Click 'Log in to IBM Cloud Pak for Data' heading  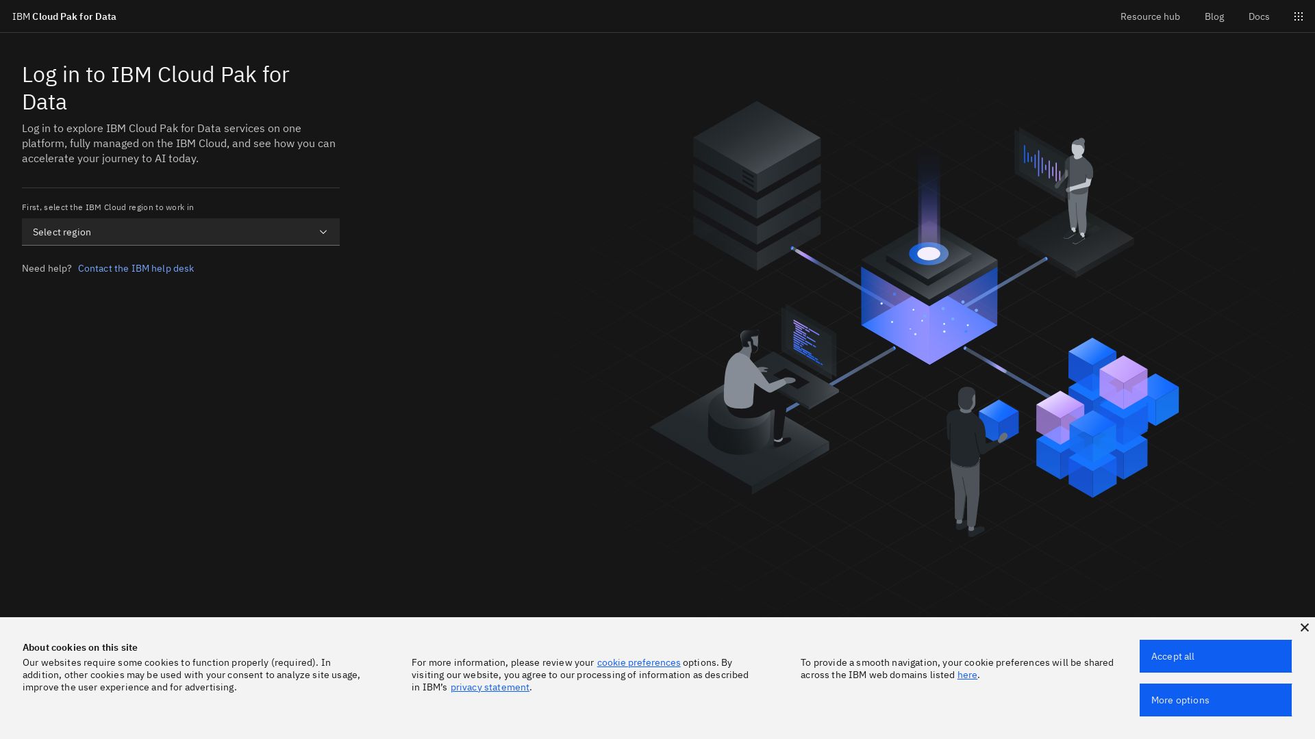click(155, 88)
